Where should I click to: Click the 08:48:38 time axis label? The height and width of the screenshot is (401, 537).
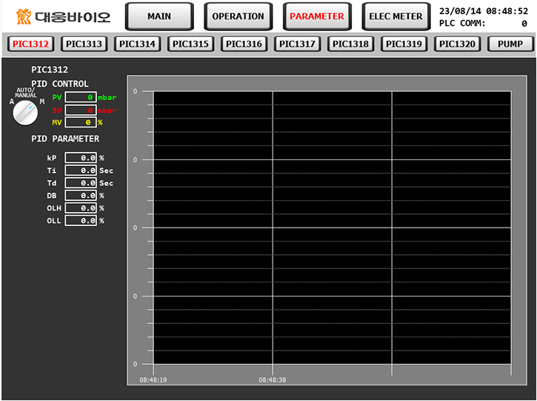[x=273, y=380]
